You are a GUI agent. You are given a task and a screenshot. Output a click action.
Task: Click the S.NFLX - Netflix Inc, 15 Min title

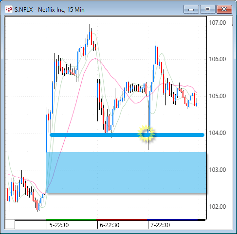point(50,10)
